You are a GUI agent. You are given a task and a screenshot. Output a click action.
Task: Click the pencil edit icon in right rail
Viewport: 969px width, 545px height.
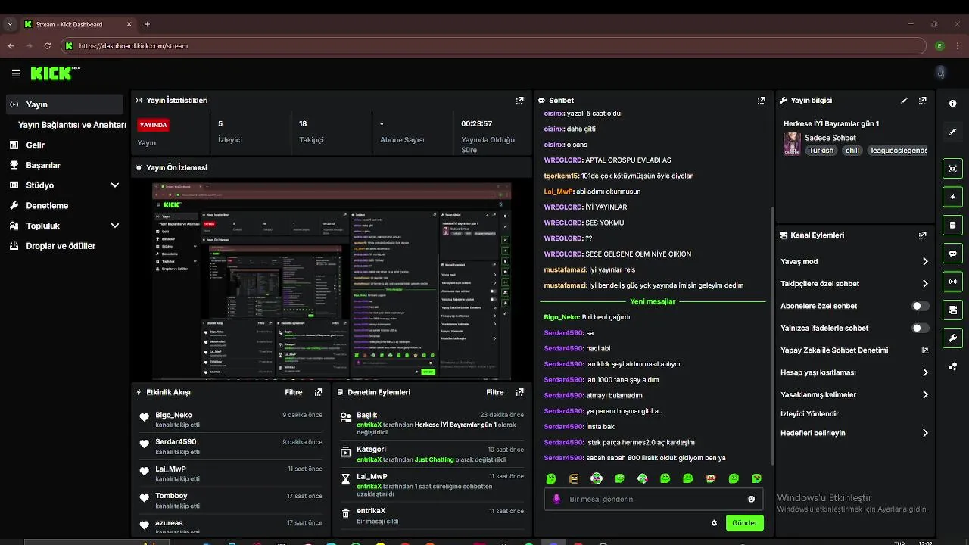[952, 132]
